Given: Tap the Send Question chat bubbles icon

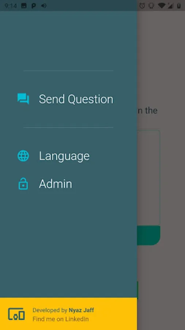Looking at the screenshot, I should tap(23, 99).
